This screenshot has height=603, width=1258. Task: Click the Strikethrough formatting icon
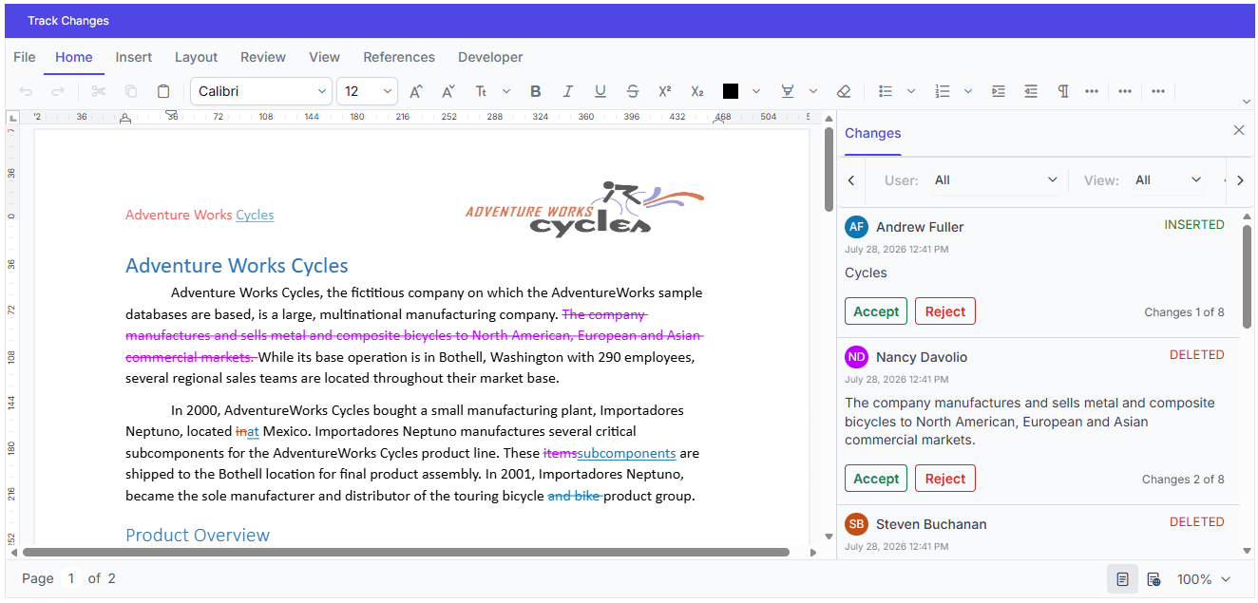tap(633, 91)
